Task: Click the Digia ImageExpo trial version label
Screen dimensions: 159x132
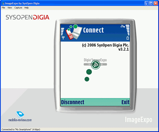Action: (x=95, y=62)
